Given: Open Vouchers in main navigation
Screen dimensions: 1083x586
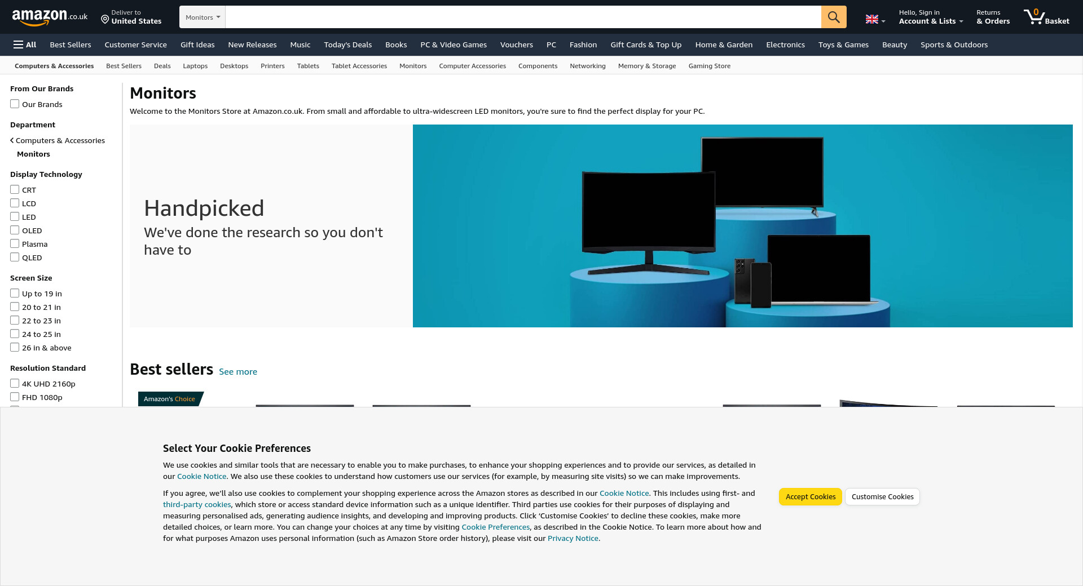Looking at the screenshot, I should point(517,45).
